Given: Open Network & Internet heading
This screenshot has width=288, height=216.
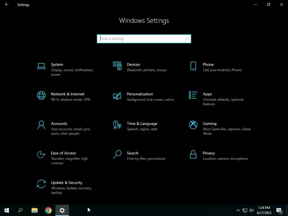Looking at the screenshot, I should pos(67,94).
